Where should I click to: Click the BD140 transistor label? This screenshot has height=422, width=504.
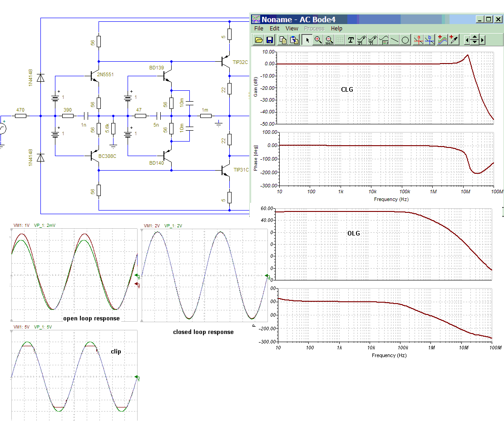tap(157, 163)
